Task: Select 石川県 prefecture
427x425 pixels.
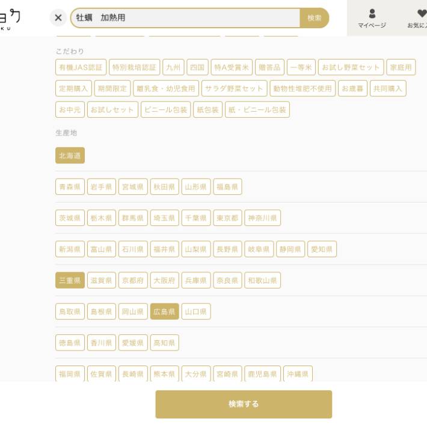Action: tap(133, 249)
